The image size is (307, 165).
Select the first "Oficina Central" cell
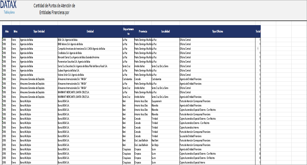coord(185,40)
